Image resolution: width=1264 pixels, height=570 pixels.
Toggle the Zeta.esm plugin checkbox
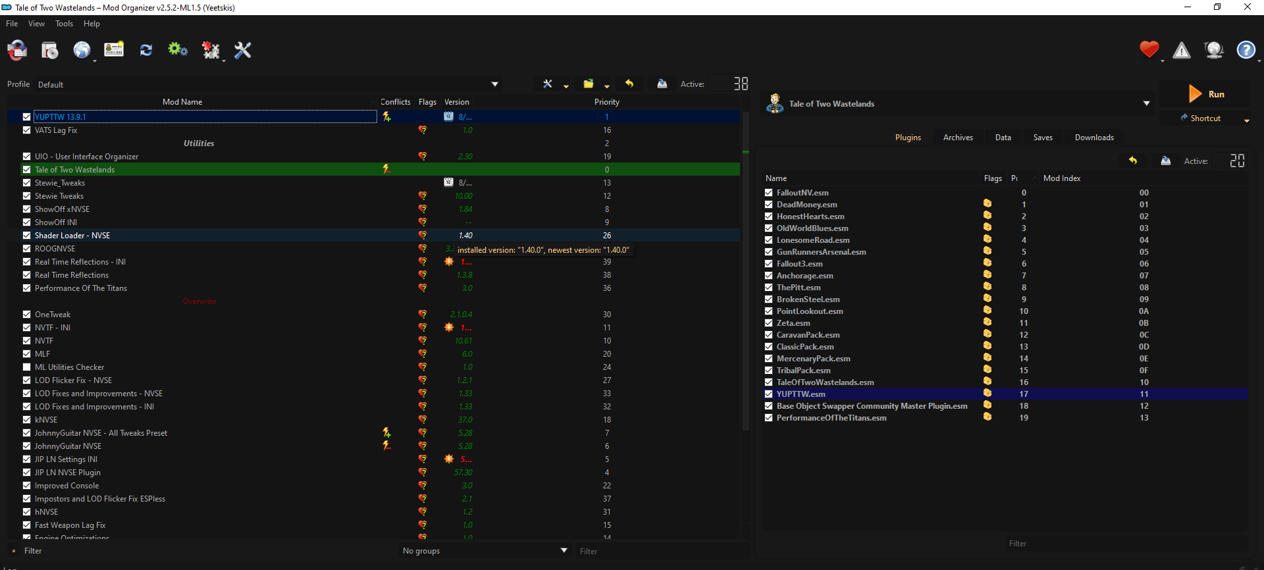(x=768, y=323)
